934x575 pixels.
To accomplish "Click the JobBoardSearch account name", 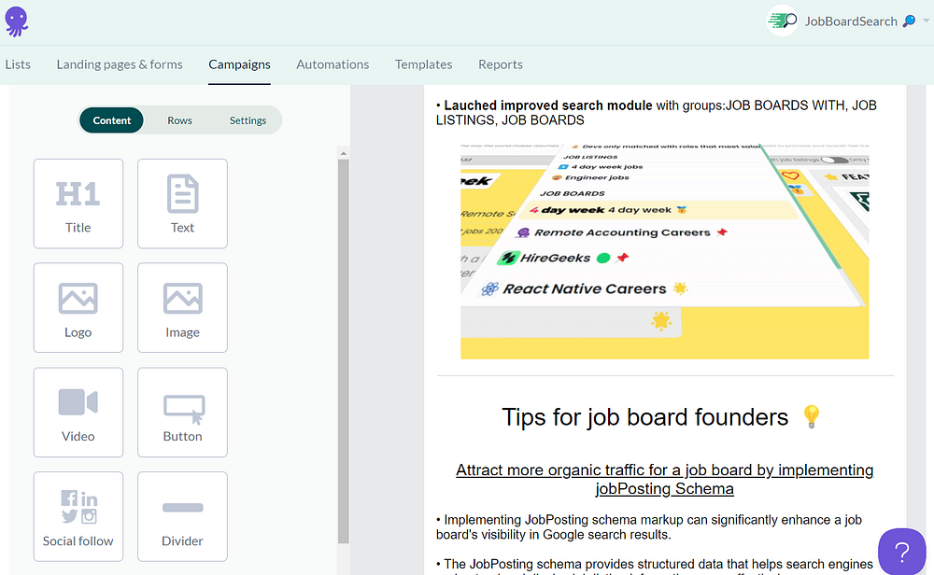I will click(851, 21).
